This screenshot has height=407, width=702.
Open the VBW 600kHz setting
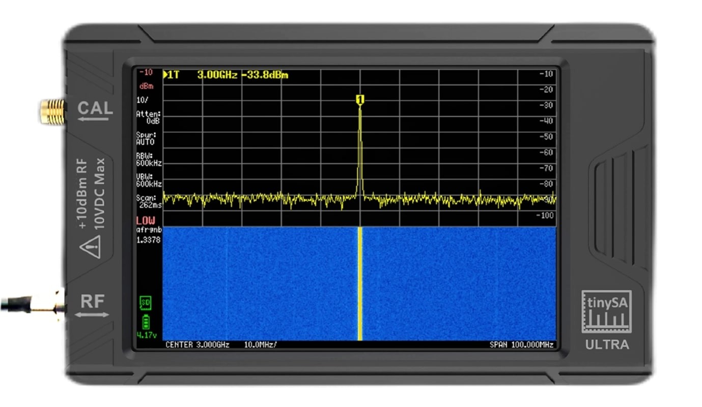149,180
